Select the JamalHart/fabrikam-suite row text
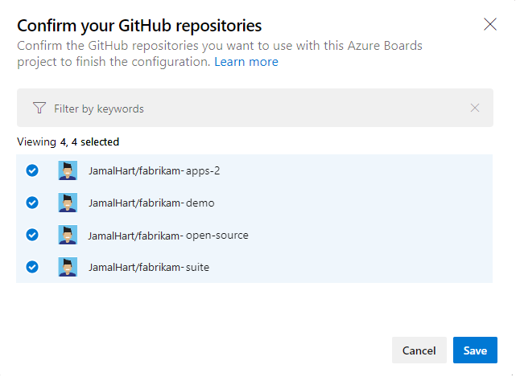520x377 pixels. 149,267
